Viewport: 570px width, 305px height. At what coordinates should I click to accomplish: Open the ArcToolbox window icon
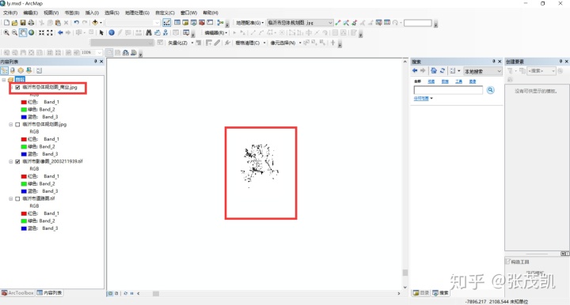click(202, 23)
